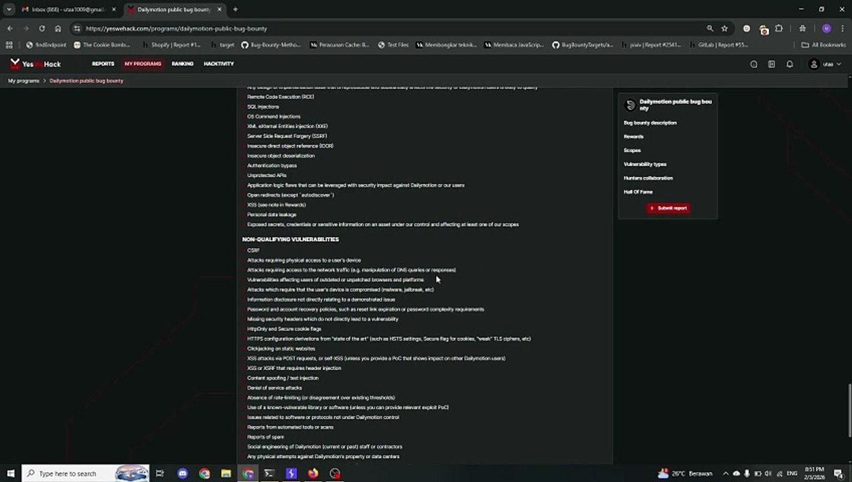Click the Submit report button
This screenshot has height=482, width=852.
tap(668, 208)
